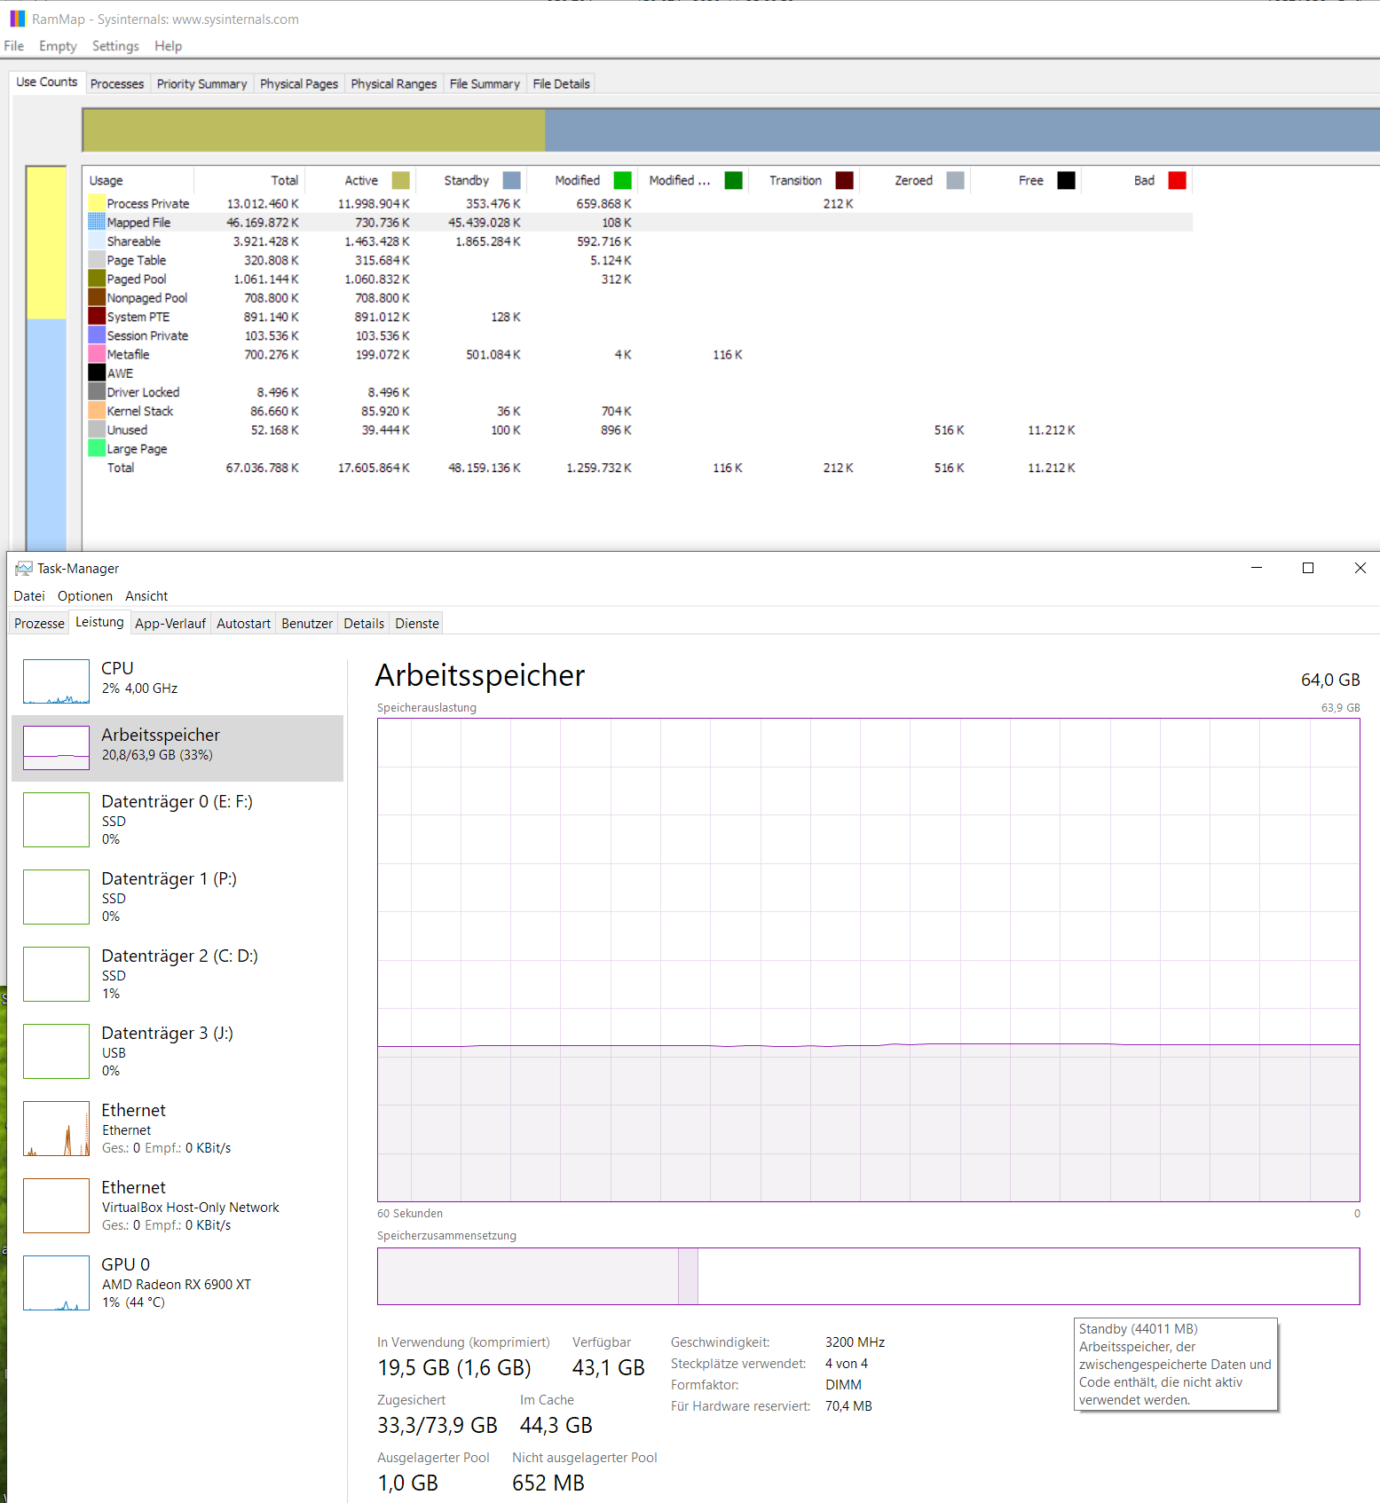Viewport: 1380px width, 1503px height.
Task: Open the Datei menu in Task-Manager
Action: pos(29,596)
